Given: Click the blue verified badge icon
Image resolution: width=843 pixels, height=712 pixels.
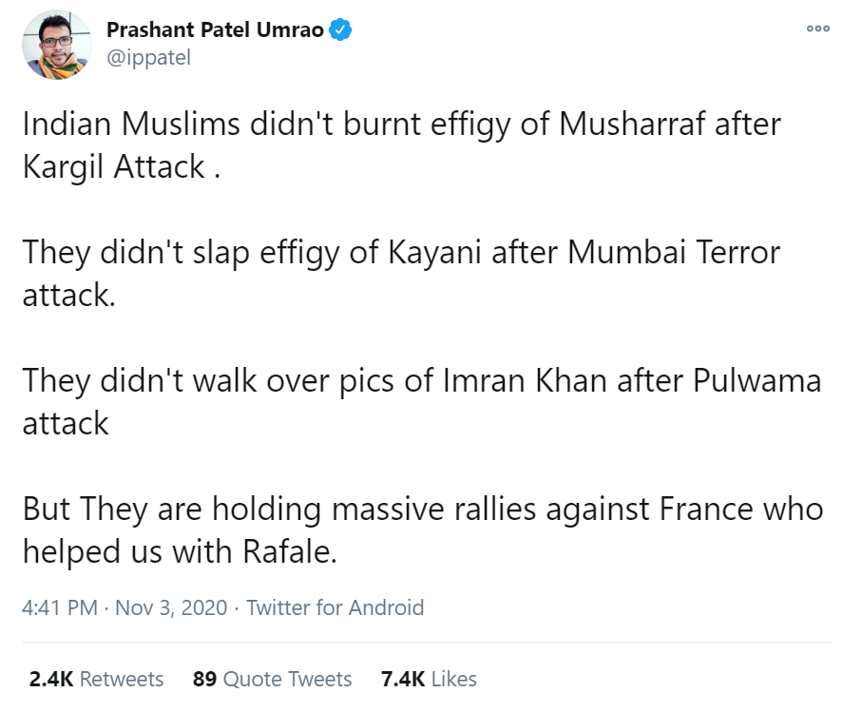Looking at the screenshot, I should 340,29.
